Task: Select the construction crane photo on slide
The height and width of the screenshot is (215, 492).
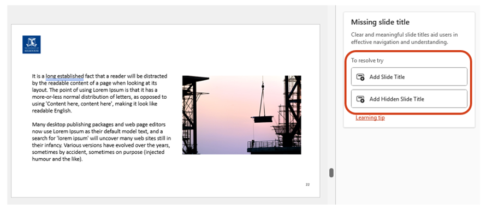Action: (x=241, y=115)
